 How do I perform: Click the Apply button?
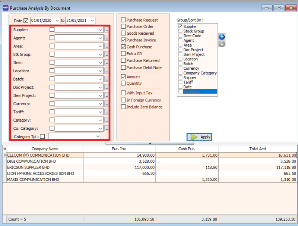199,137
